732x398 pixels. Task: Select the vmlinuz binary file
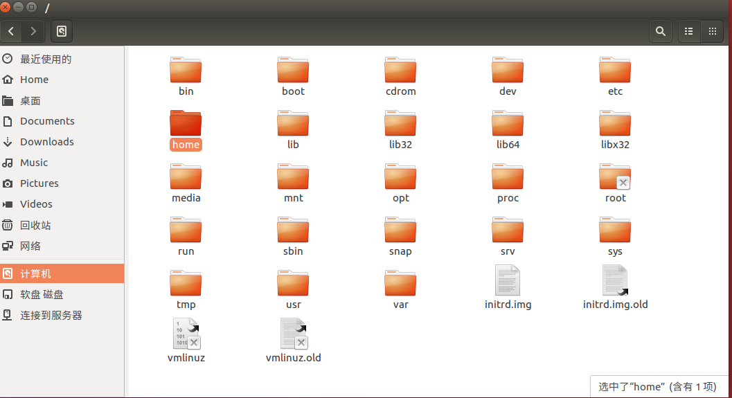pyautogui.click(x=186, y=341)
